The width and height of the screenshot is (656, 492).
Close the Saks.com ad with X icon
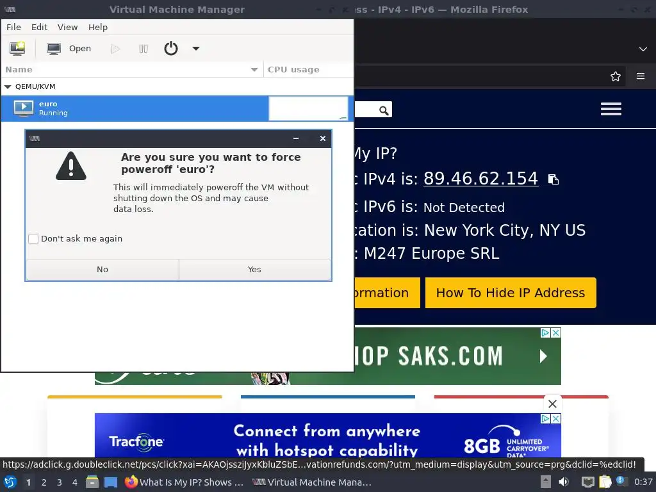[x=555, y=332]
